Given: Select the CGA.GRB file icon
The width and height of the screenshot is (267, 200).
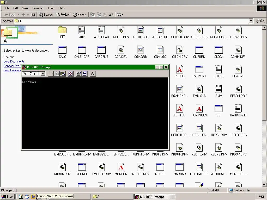Looking at the screenshot, I should (x=141, y=52).
